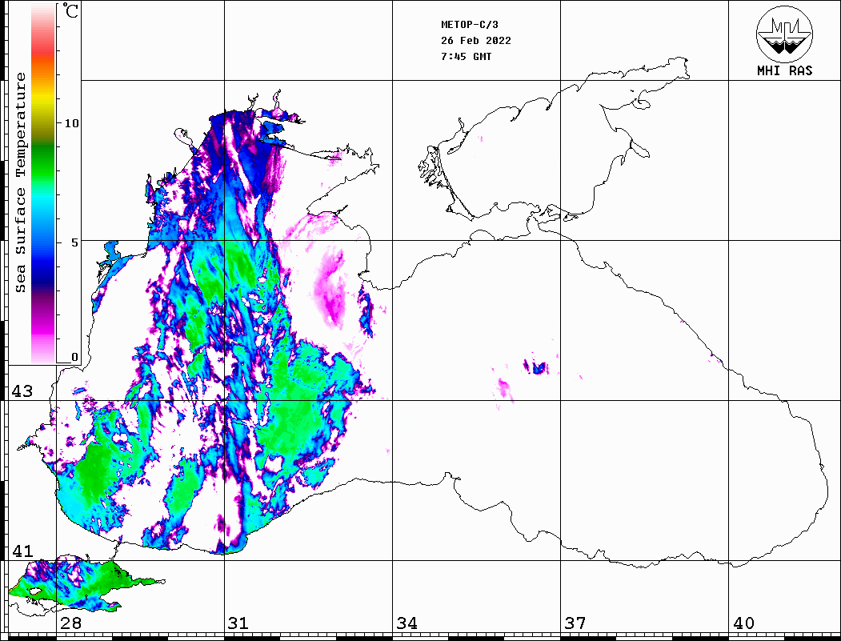841x641 pixels.
Task: Click longitude label '28'
Action: [x=70, y=623]
